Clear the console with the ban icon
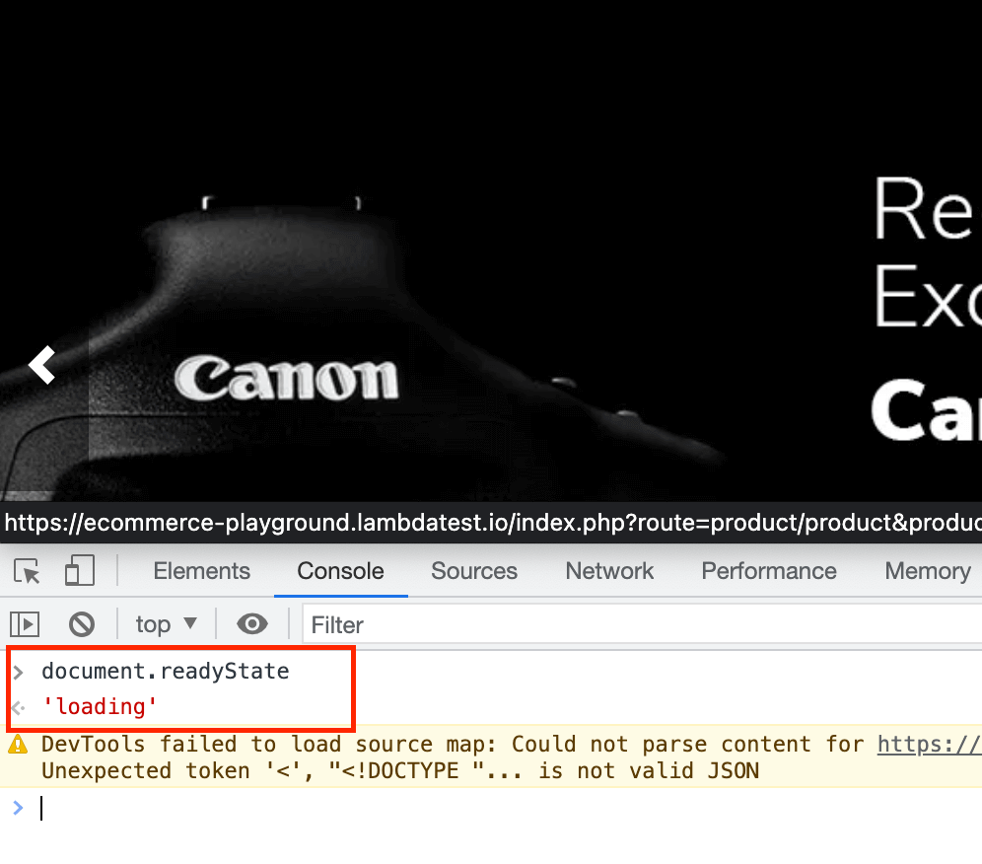 tap(82, 624)
